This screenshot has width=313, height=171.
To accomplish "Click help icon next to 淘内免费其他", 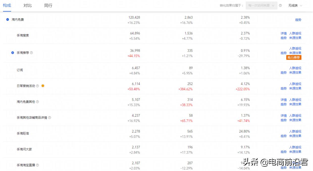I will tap(38, 102).
